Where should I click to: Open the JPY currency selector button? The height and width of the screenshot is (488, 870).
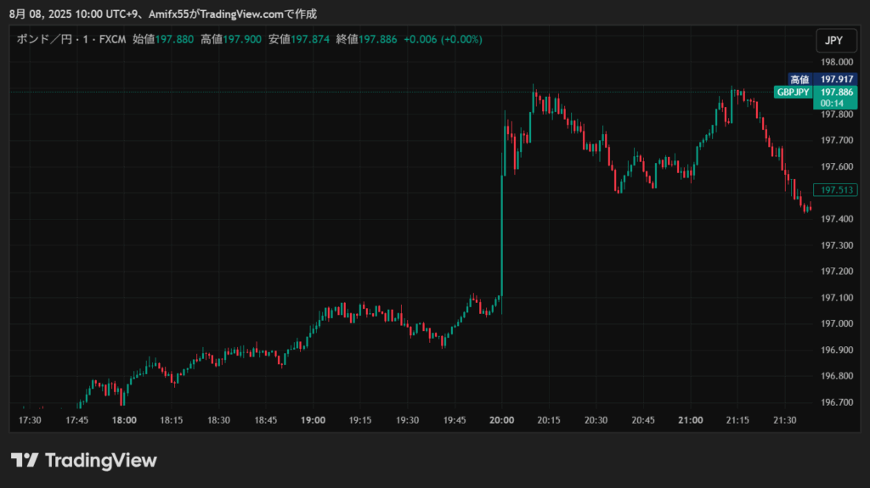point(833,40)
